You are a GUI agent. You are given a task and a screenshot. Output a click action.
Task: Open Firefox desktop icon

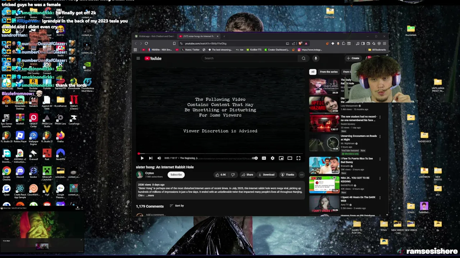coord(60,137)
